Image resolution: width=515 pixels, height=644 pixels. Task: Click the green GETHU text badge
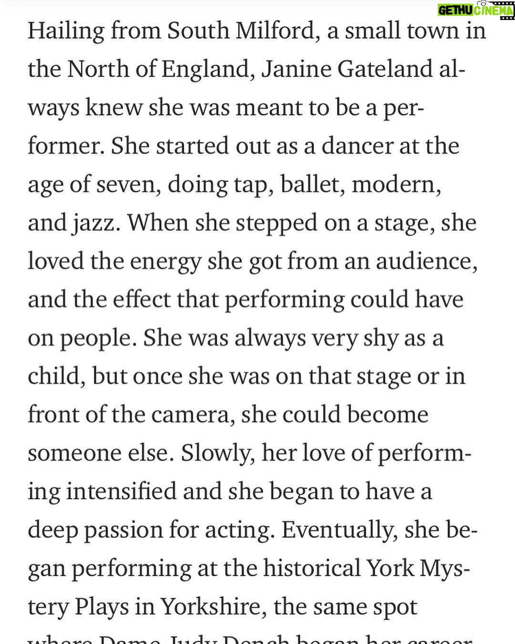(456, 10)
